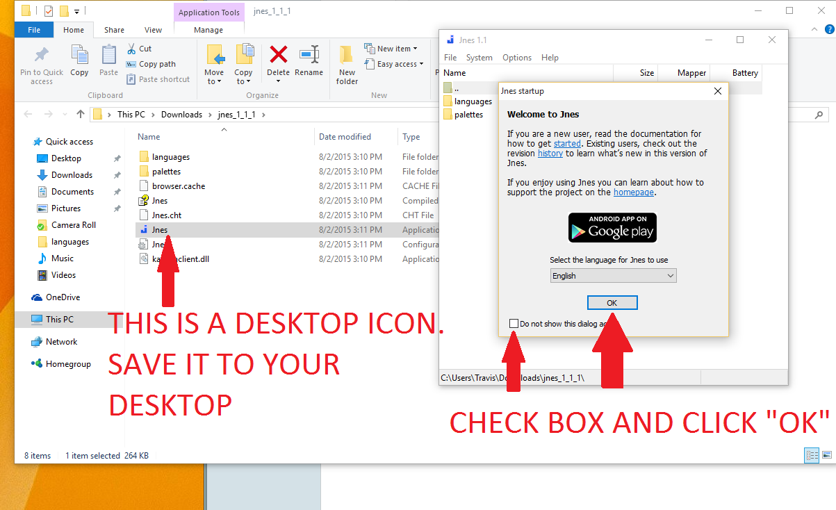Click the New folder icon
The width and height of the screenshot is (836, 510).
[347, 55]
